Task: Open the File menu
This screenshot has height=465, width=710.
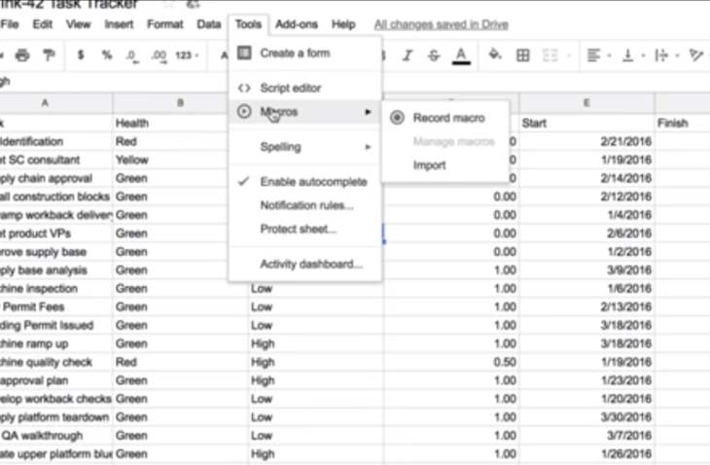Action: pos(10,24)
